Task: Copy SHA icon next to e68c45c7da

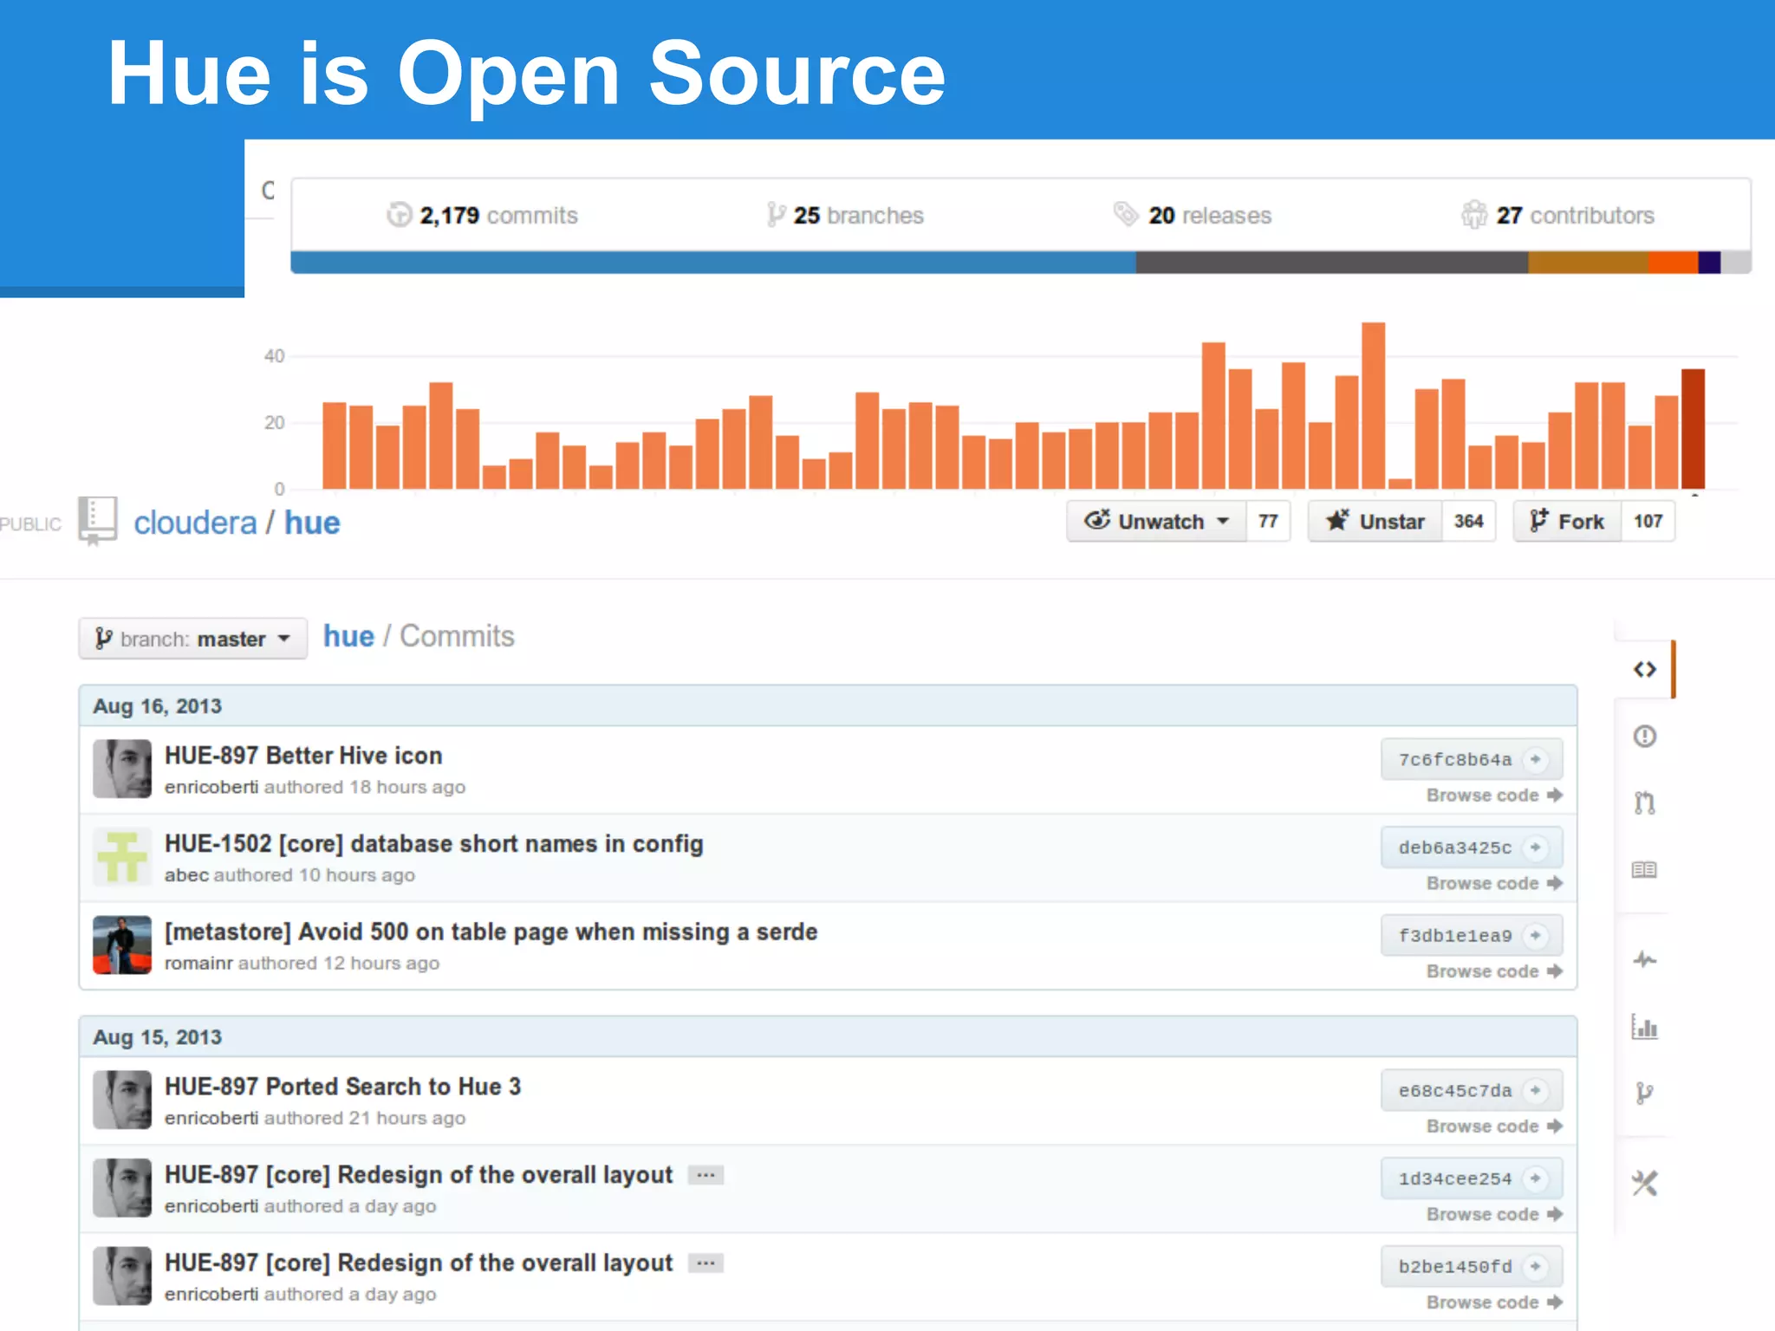Action: [x=1536, y=1090]
